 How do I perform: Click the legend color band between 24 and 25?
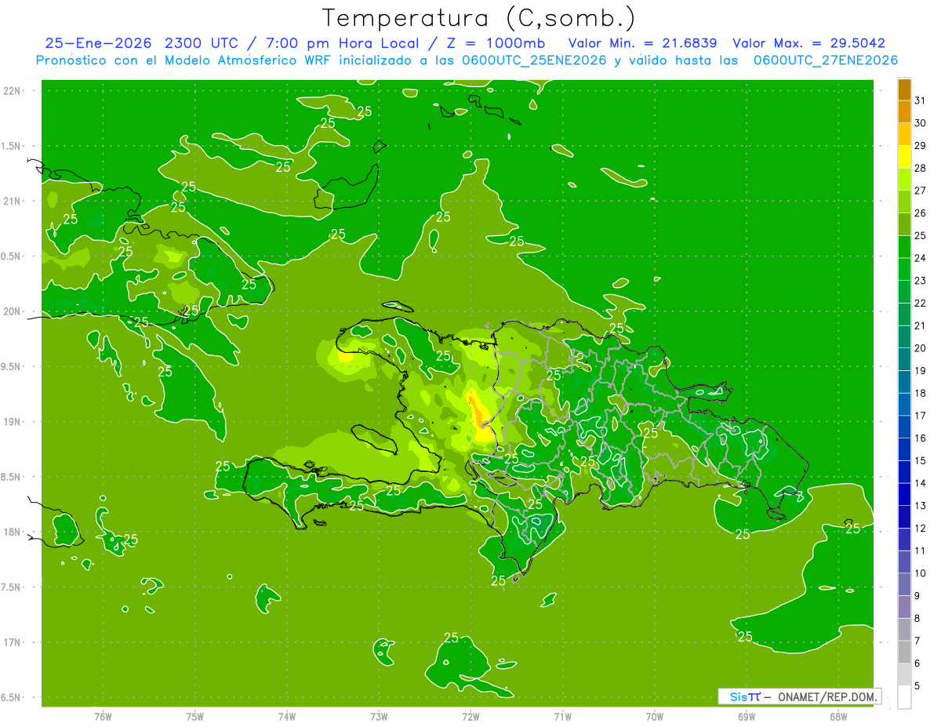[x=904, y=247]
